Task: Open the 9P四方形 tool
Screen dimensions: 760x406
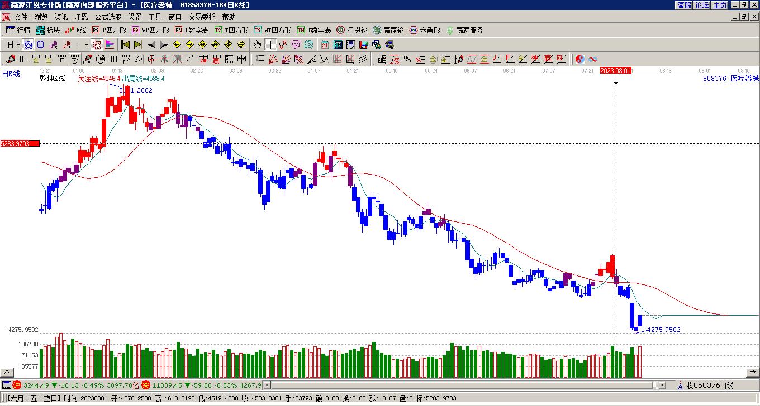Action: 151,30
